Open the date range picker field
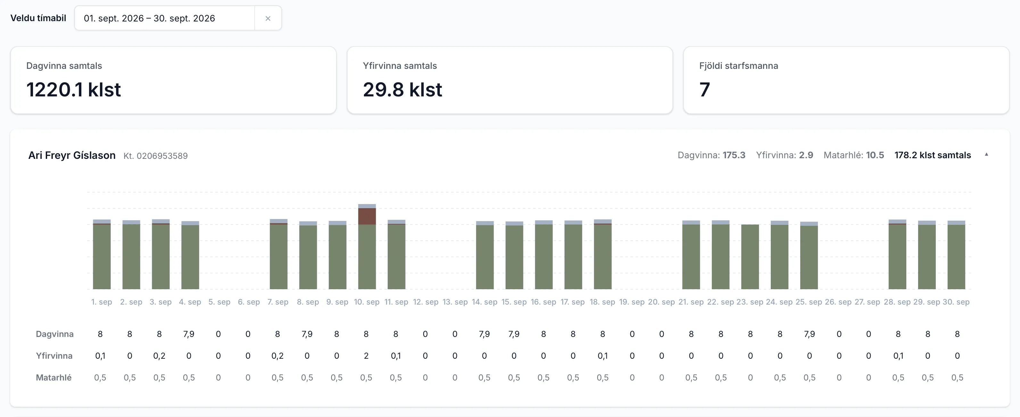The image size is (1020, 417). click(165, 18)
